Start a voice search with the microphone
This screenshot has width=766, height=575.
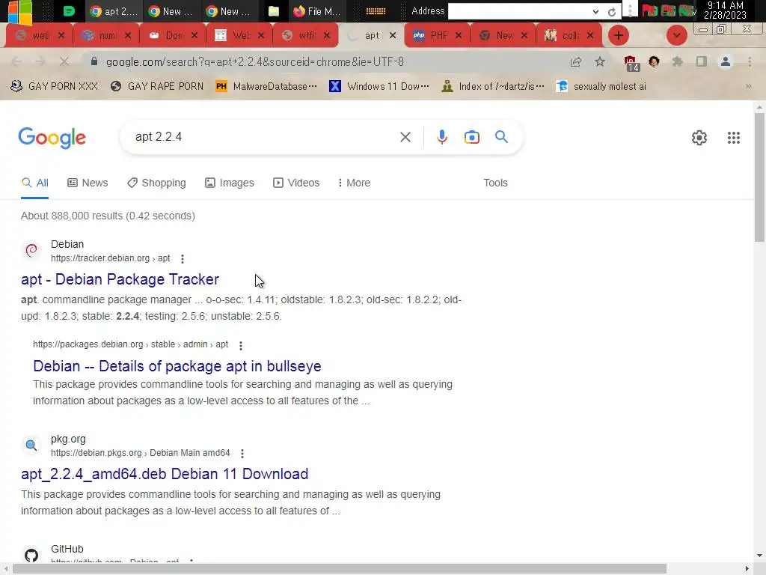click(441, 137)
